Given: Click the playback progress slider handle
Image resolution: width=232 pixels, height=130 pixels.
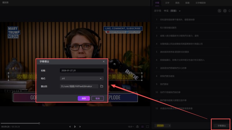Looking at the screenshot, I should (x=39, y=123).
